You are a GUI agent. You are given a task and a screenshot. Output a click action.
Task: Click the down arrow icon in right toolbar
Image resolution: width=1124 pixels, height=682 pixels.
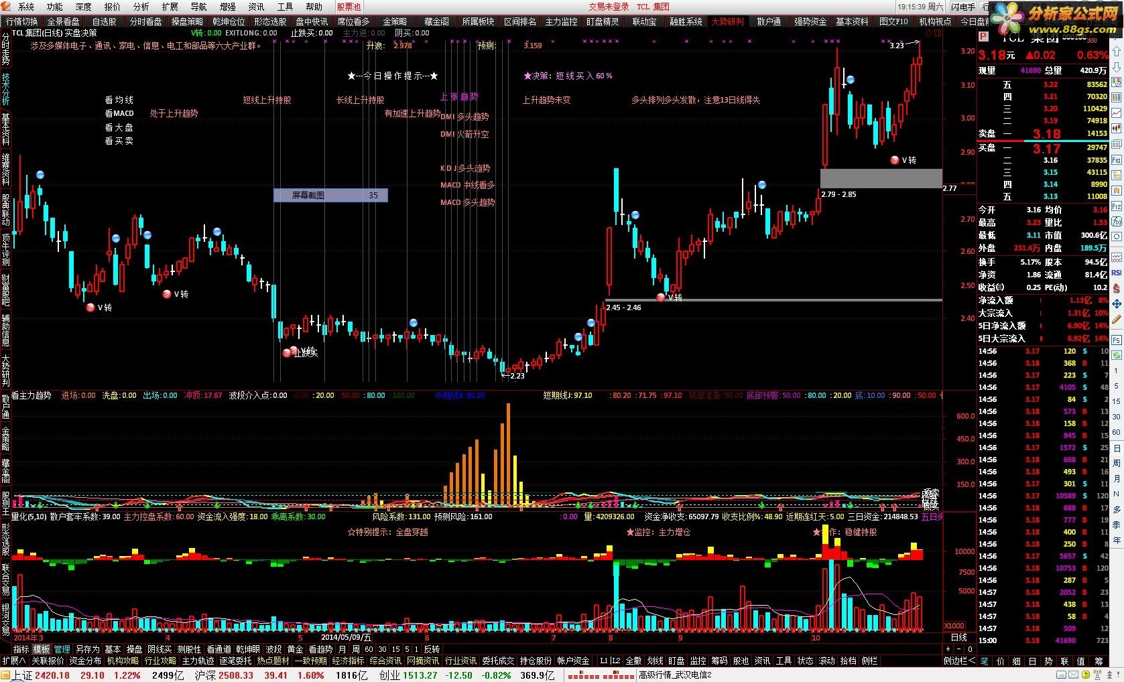coord(1117,67)
